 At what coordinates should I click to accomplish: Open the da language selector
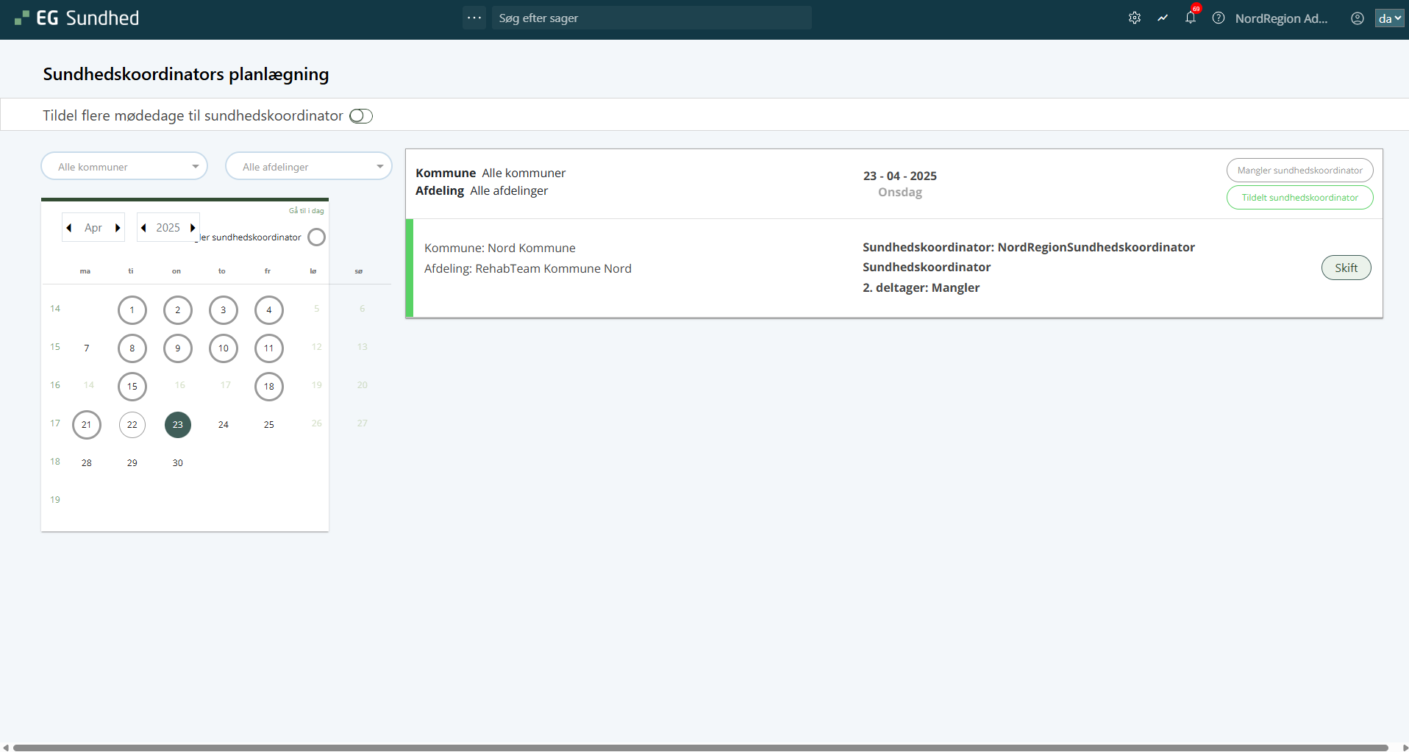(x=1389, y=18)
